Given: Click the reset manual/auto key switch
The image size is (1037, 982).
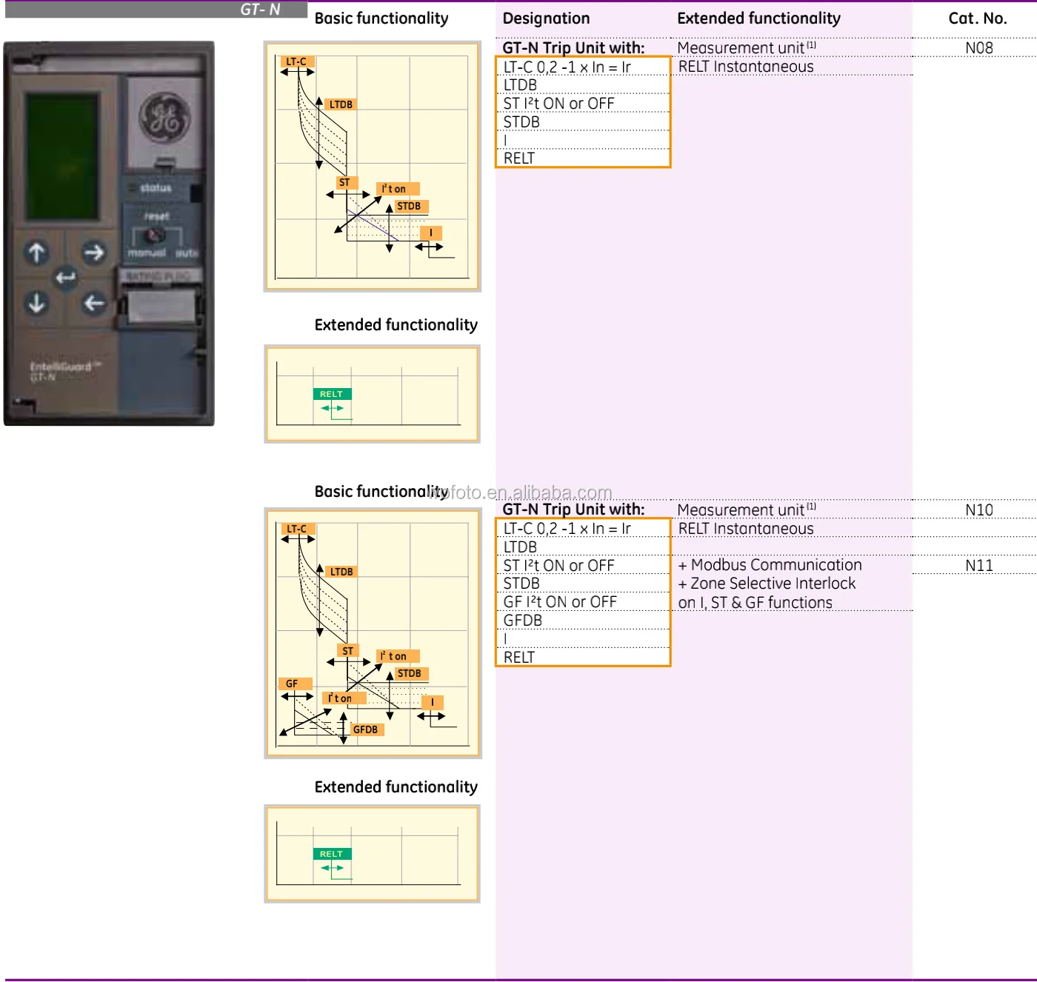Looking at the screenshot, I should (156, 236).
